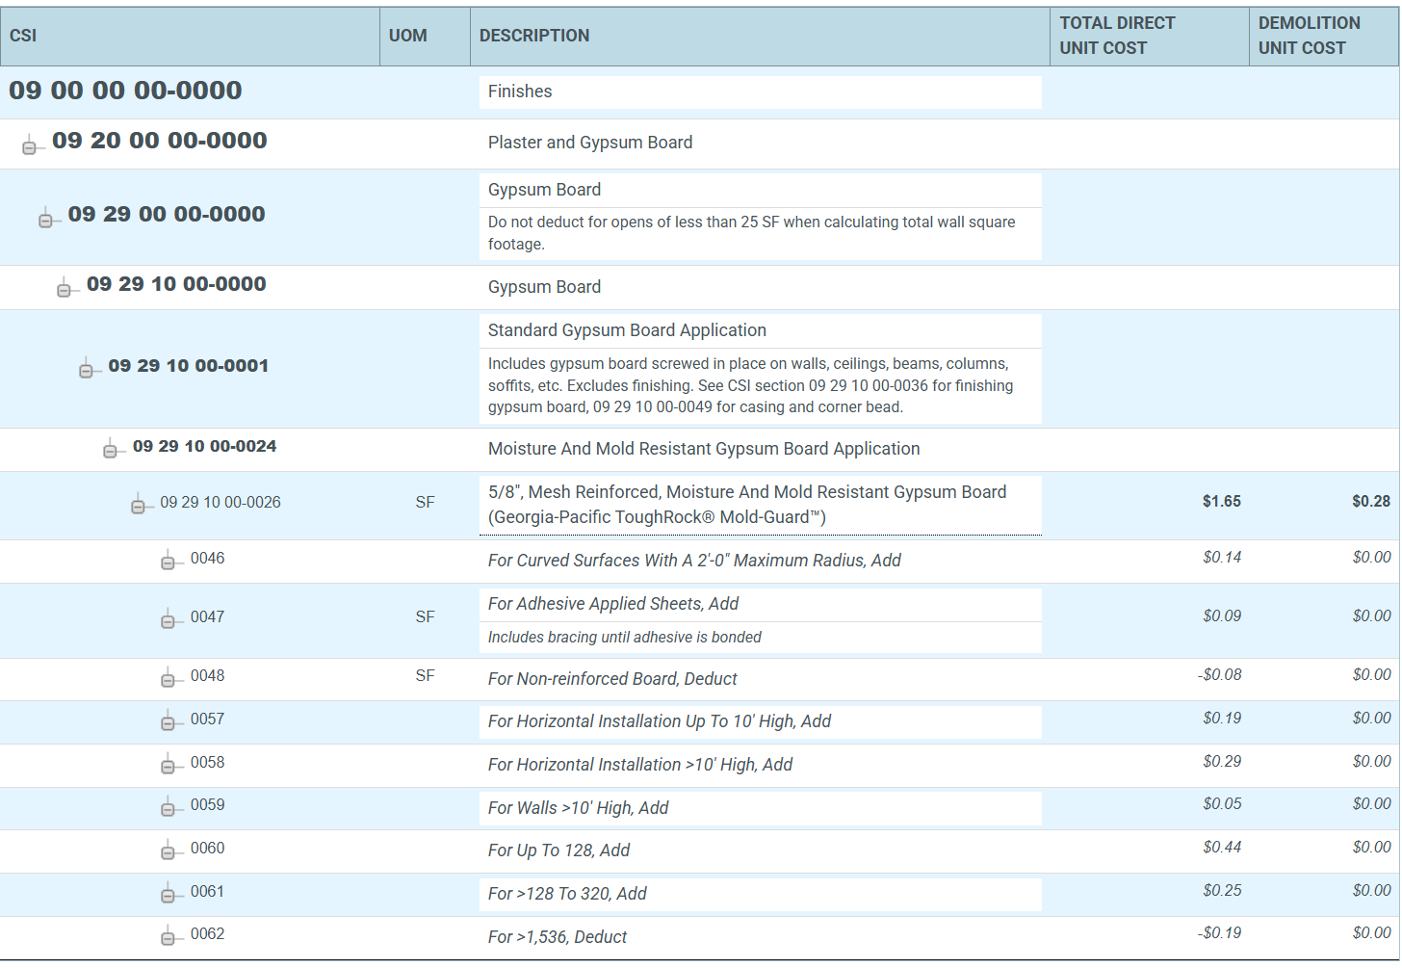Select the 09 29 10 00-0024 code
Screen dimensions: 1402x968
point(204,446)
